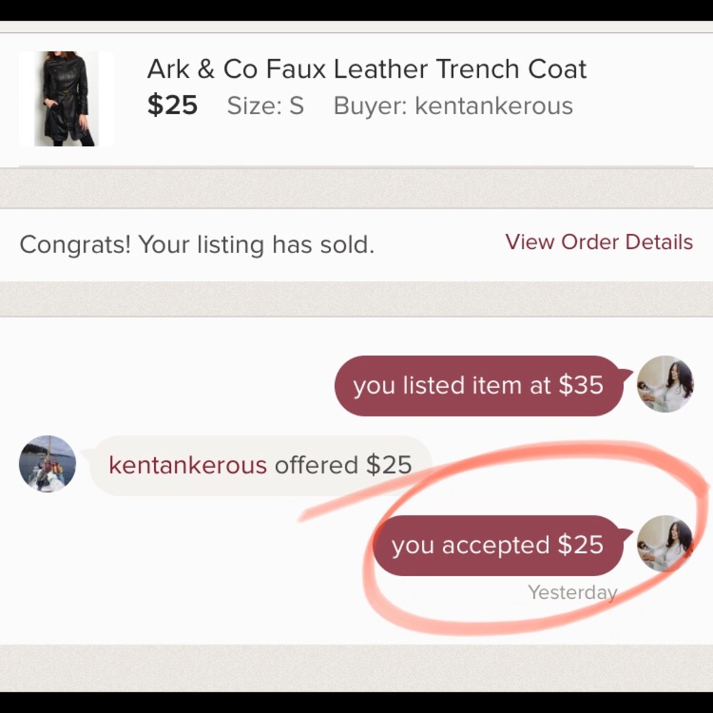Open kentankerous profile from the Buyer field
713x713 pixels.
click(x=493, y=106)
